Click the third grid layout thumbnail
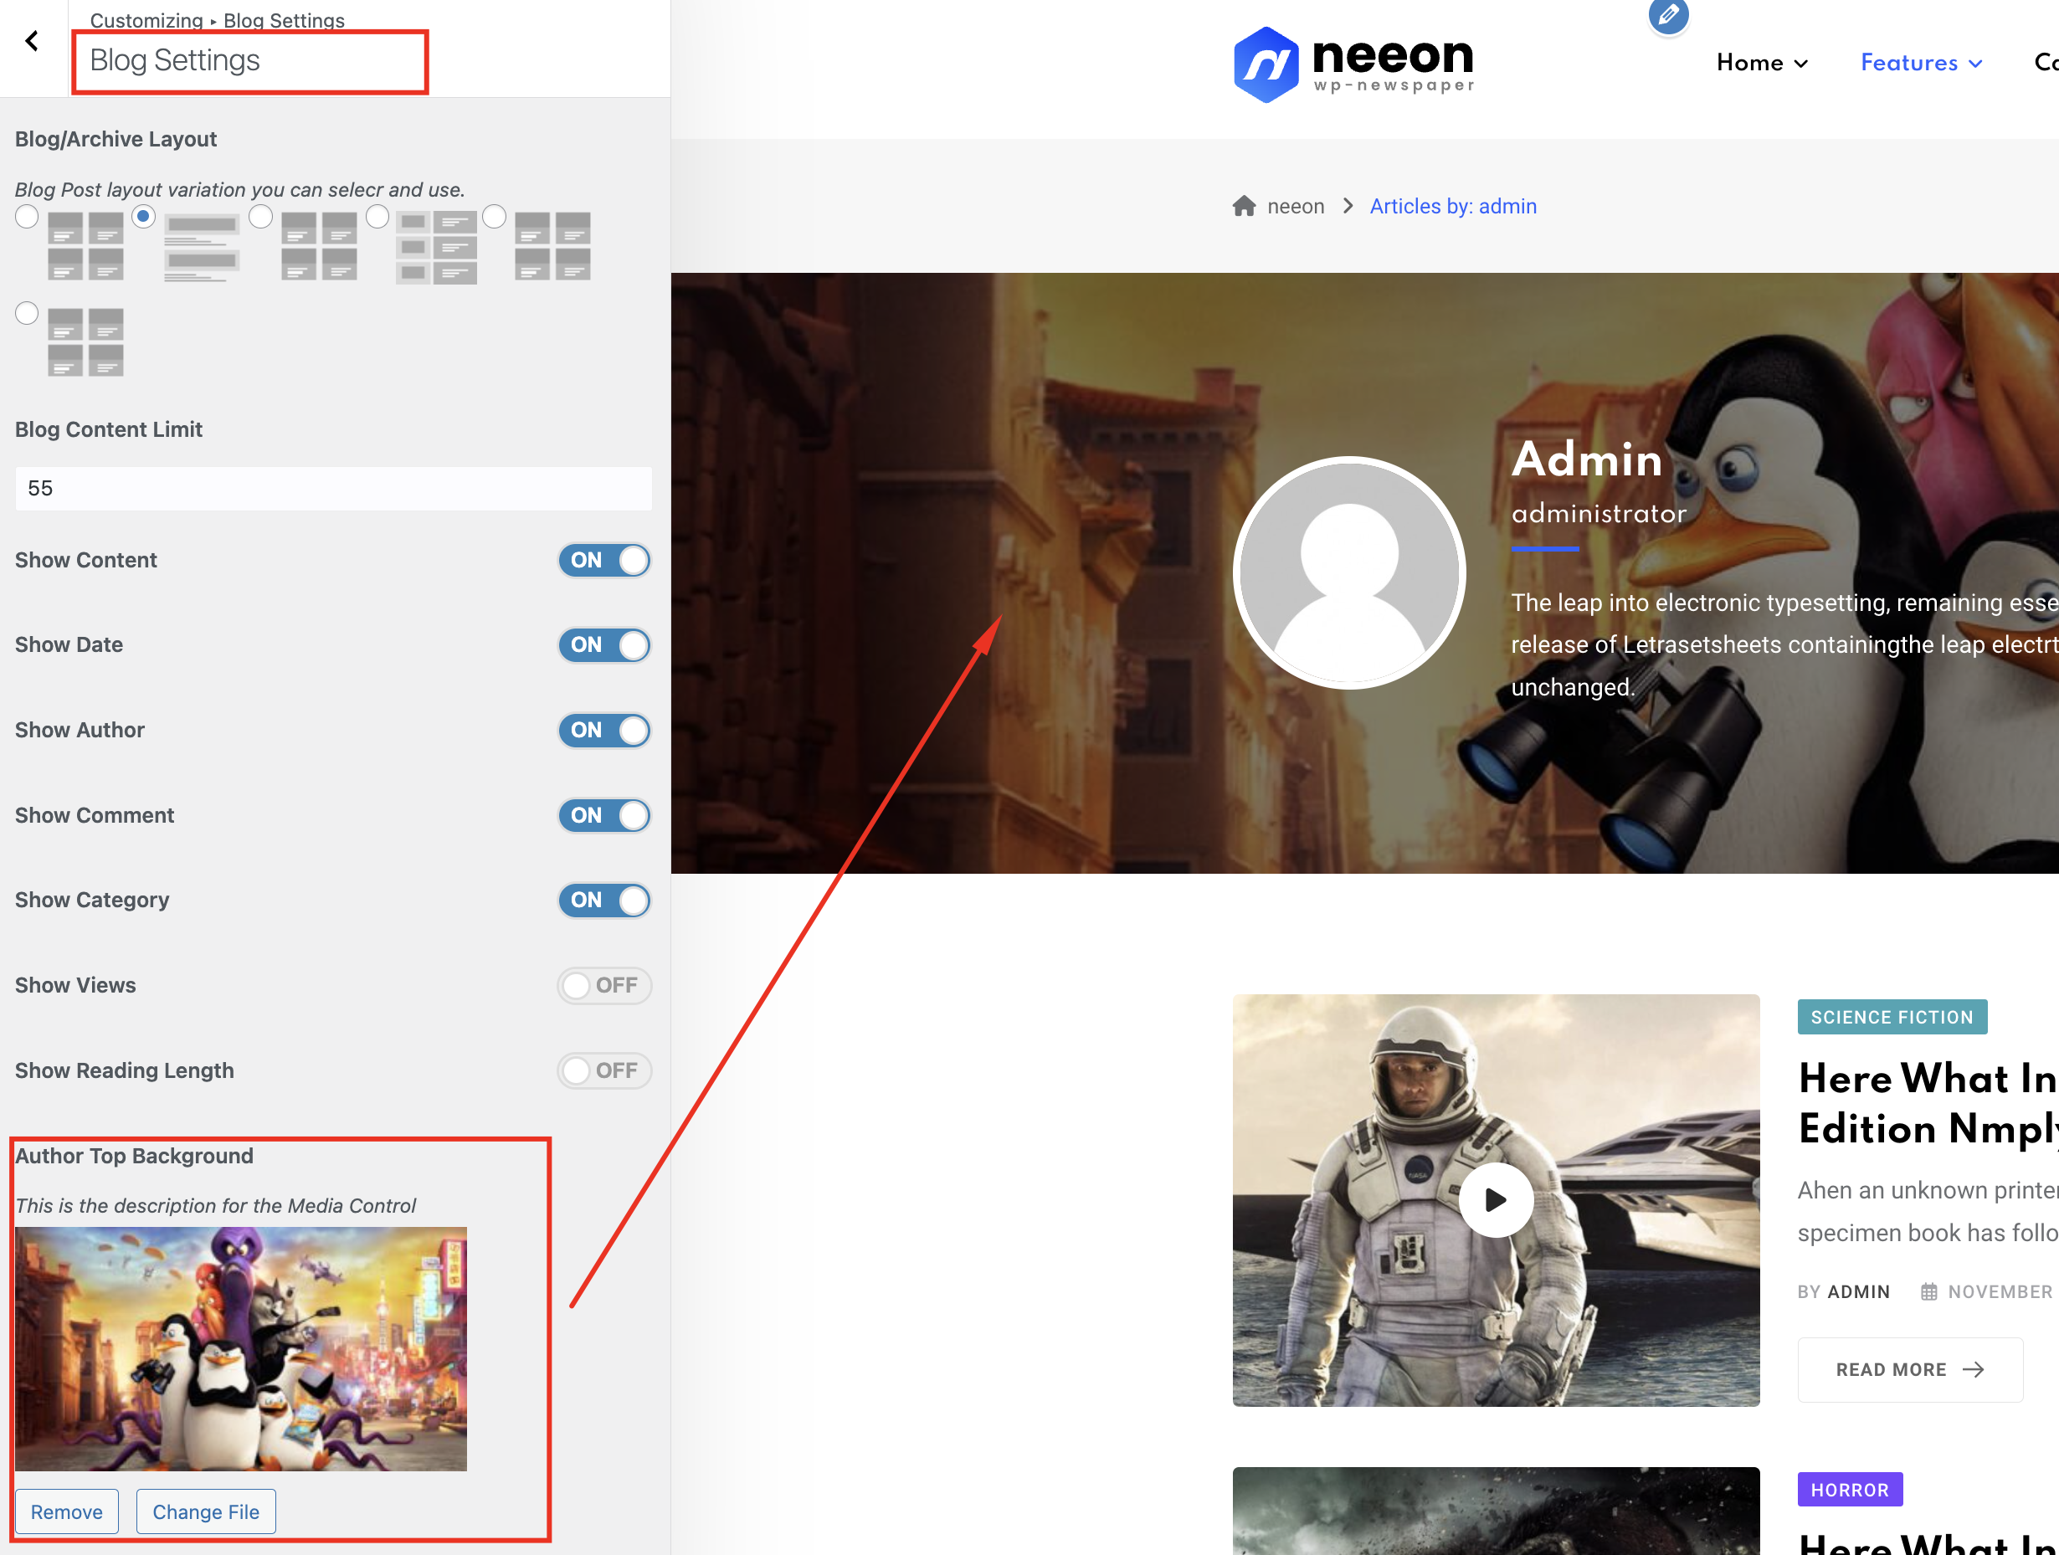 [x=318, y=246]
